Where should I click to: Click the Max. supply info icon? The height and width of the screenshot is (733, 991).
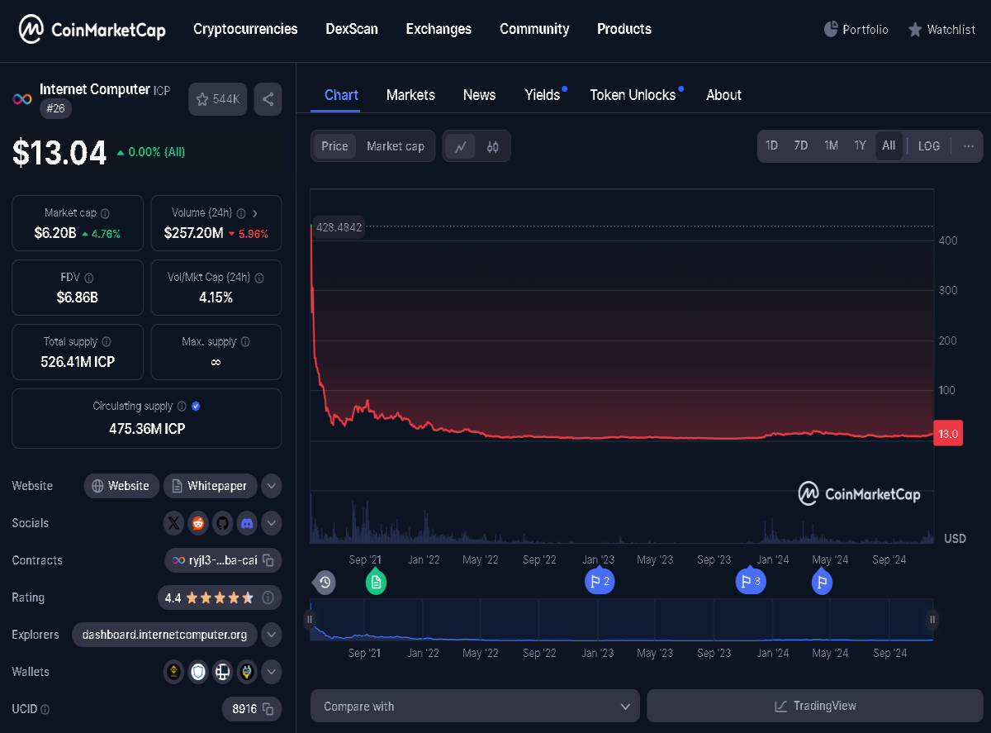pyautogui.click(x=245, y=342)
